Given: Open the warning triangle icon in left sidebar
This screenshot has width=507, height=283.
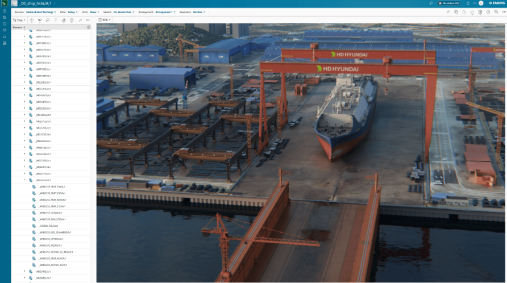Looking at the screenshot, I should tap(5, 36).
